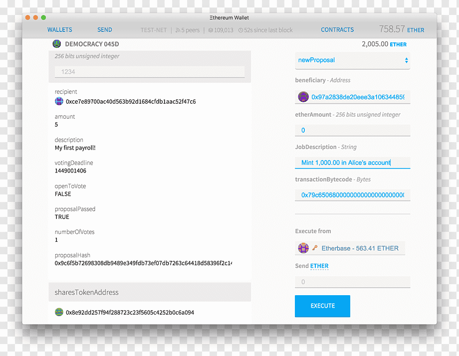
Task: Open the WALLETS tab
Action: [60, 30]
